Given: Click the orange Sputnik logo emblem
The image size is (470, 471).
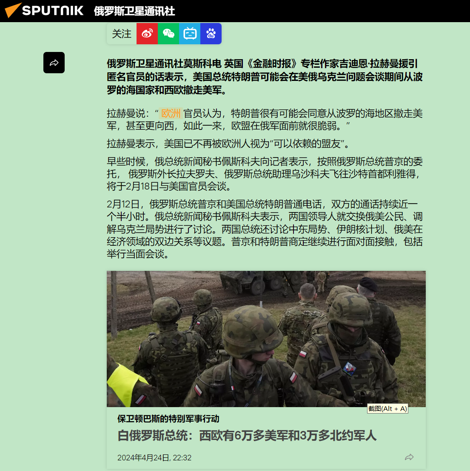Looking at the screenshot, I should [x=13, y=10].
